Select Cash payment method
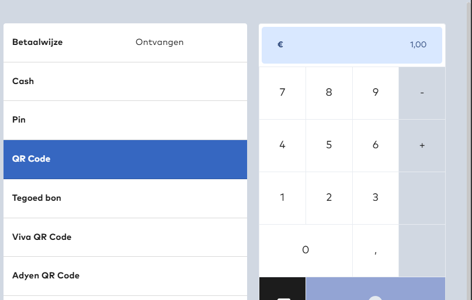The image size is (472, 300). tap(125, 82)
